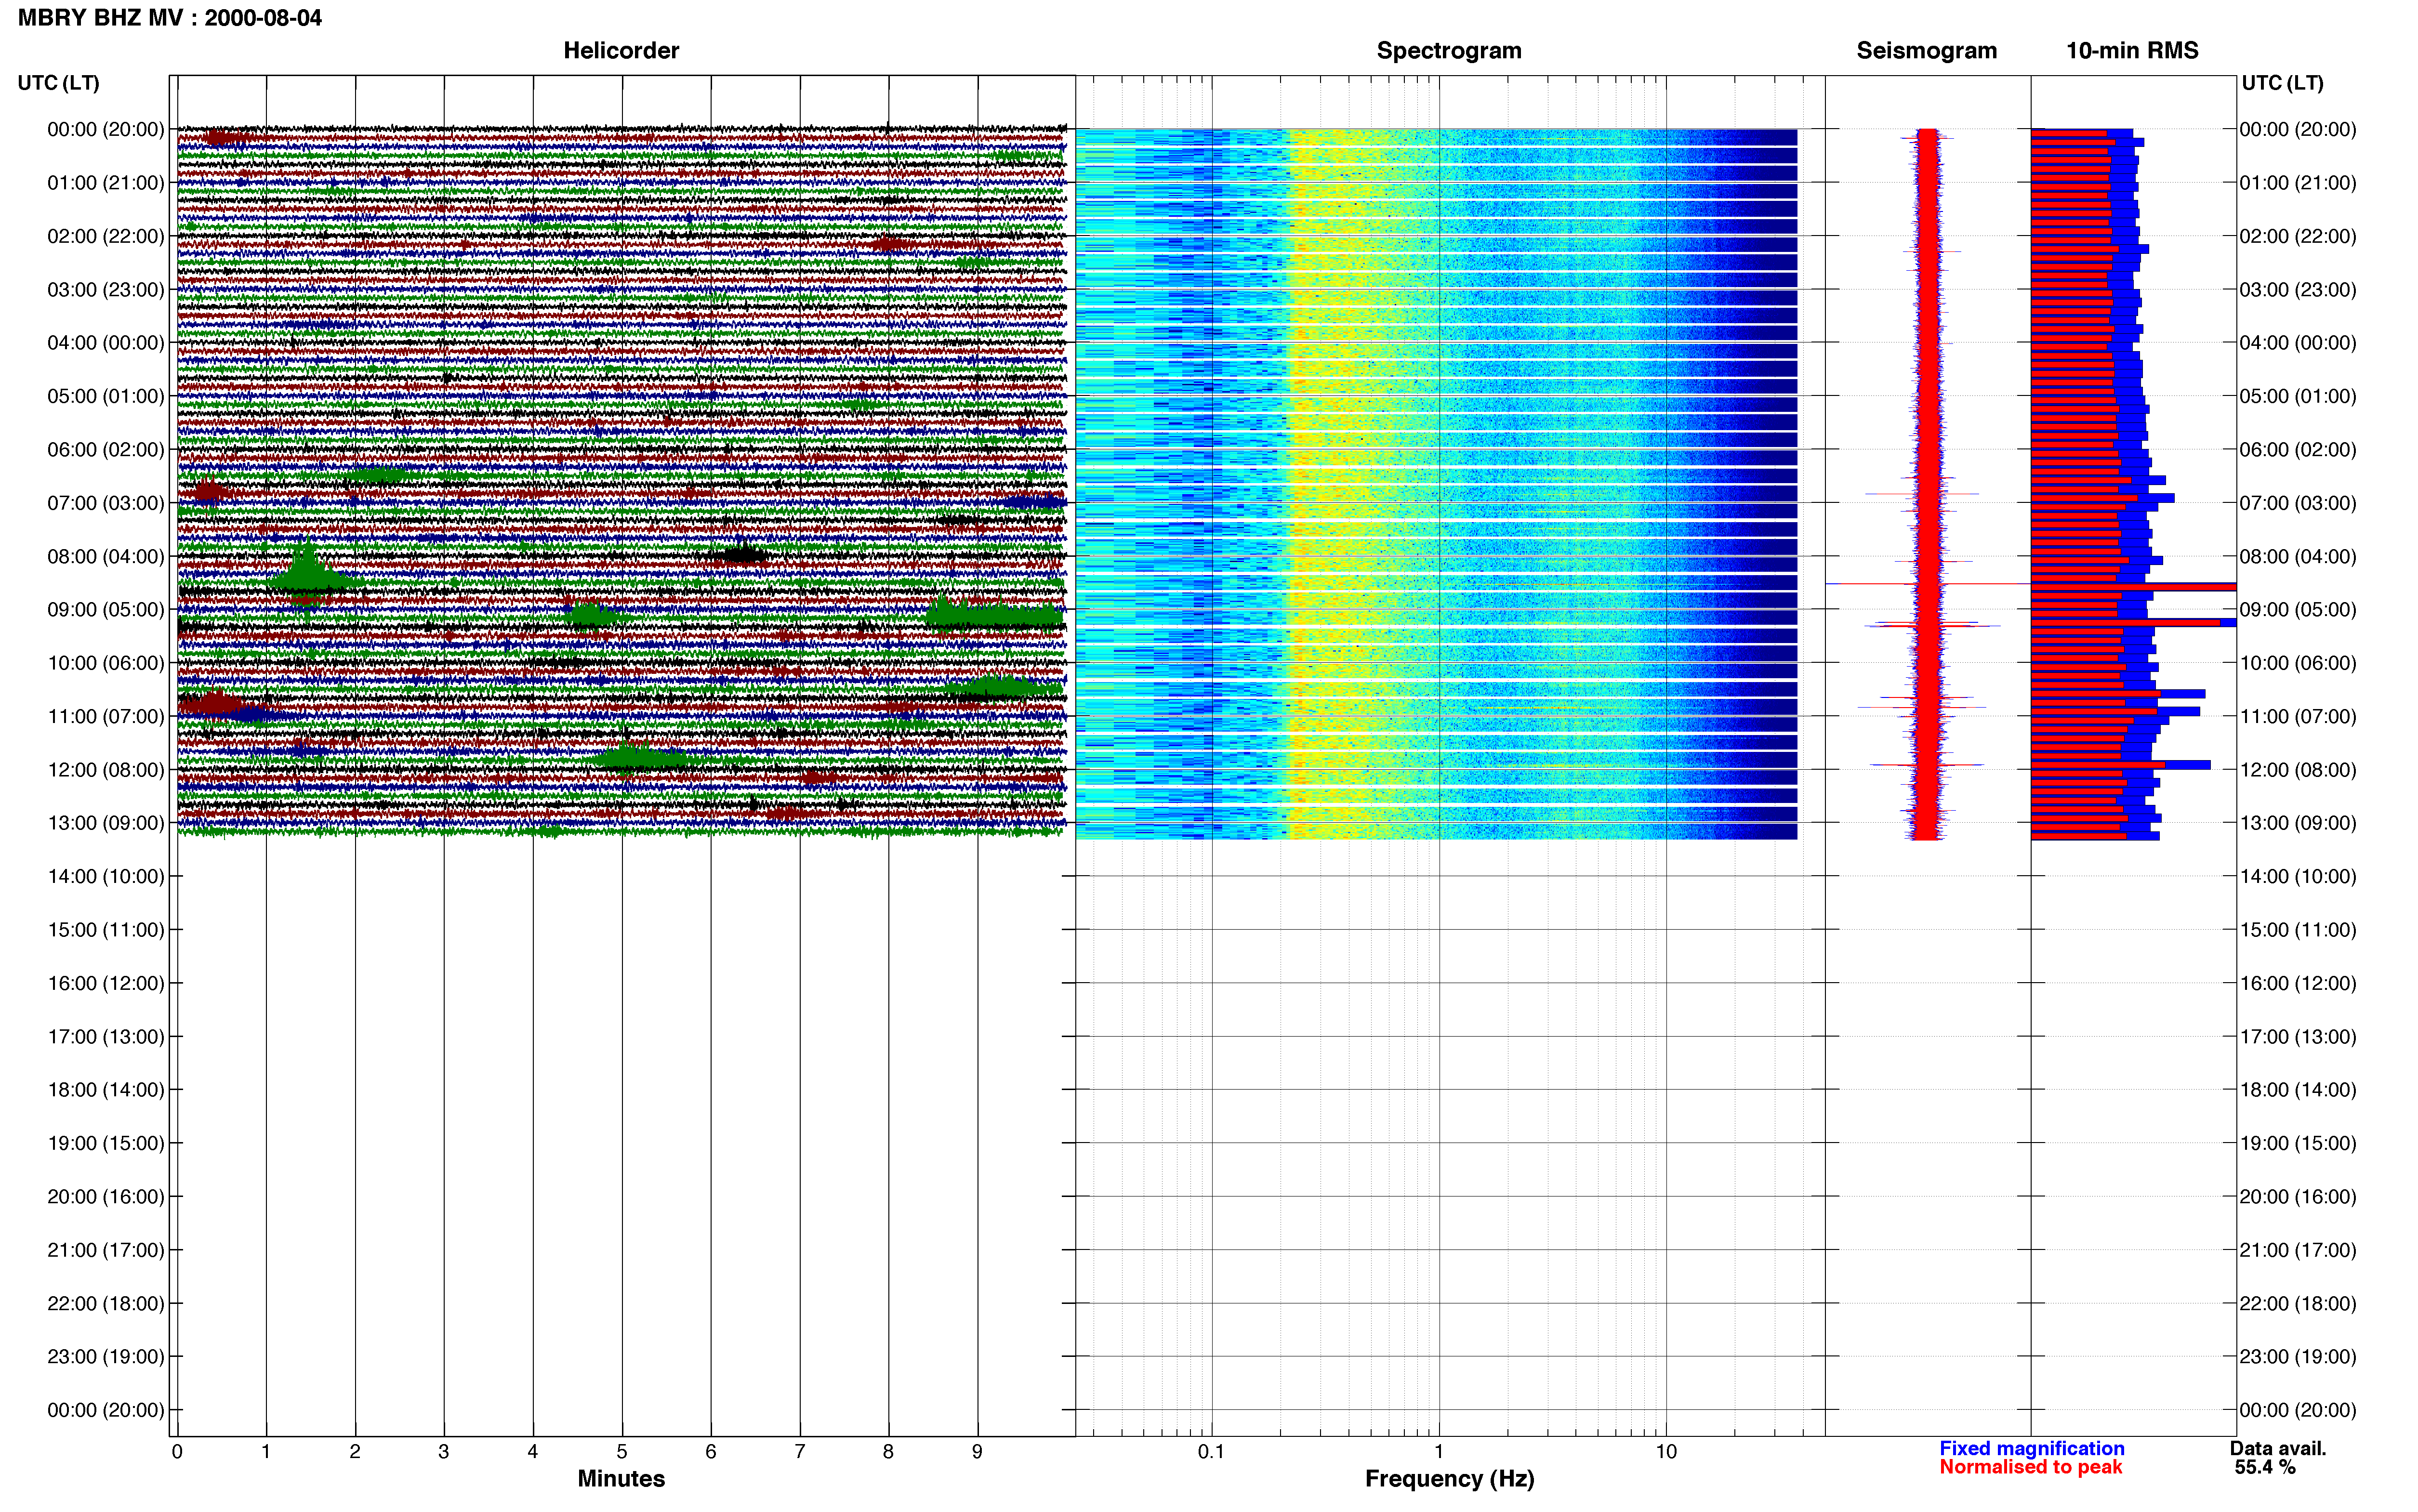This screenshot has height=1512, width=2418.
Task: Click the red Normalised to peak legend
Action: (2030, 1467)
